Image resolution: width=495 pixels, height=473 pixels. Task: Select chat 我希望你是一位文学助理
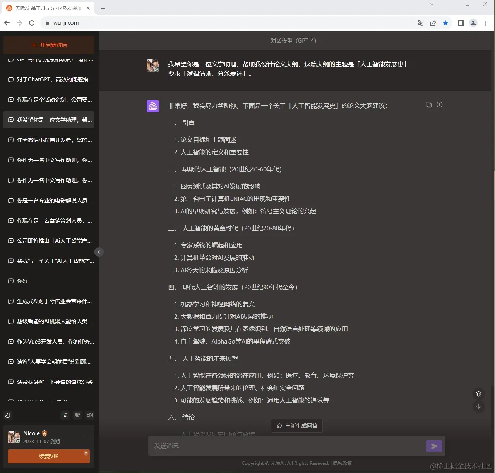[49, 120]
